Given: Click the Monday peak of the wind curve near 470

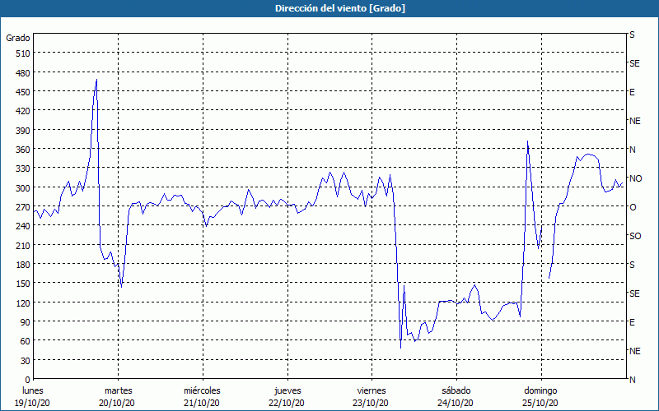Looking at the screenshot, I should tap(96, 80).
